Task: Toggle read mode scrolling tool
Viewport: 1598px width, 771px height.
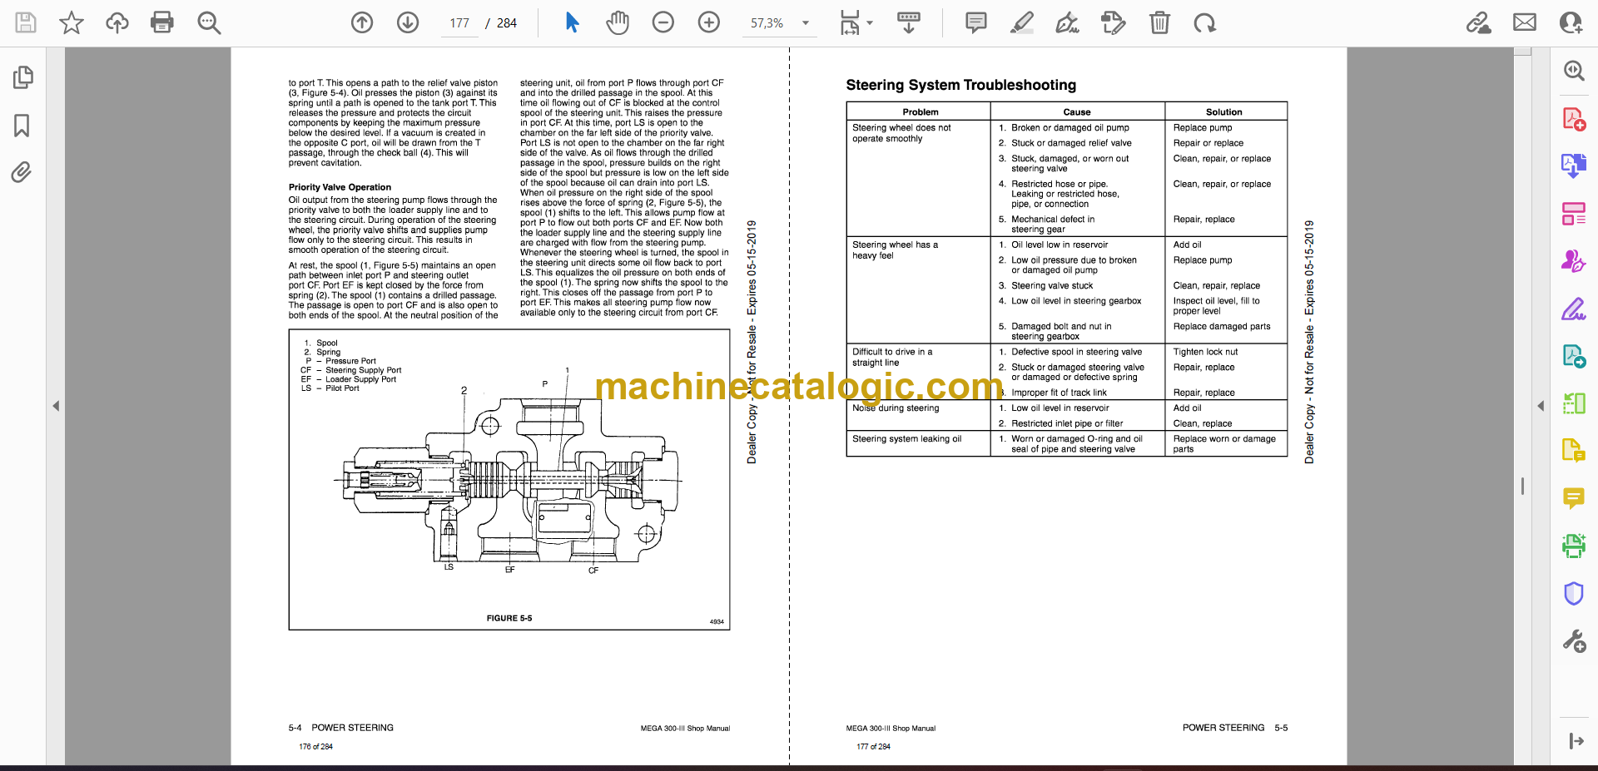Action: coord(909,22)
